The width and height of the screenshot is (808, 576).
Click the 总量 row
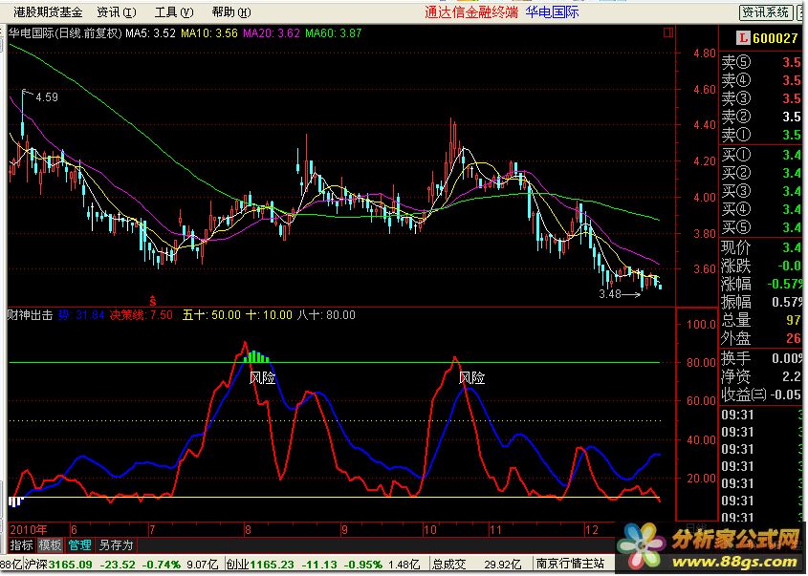(761, 320)
